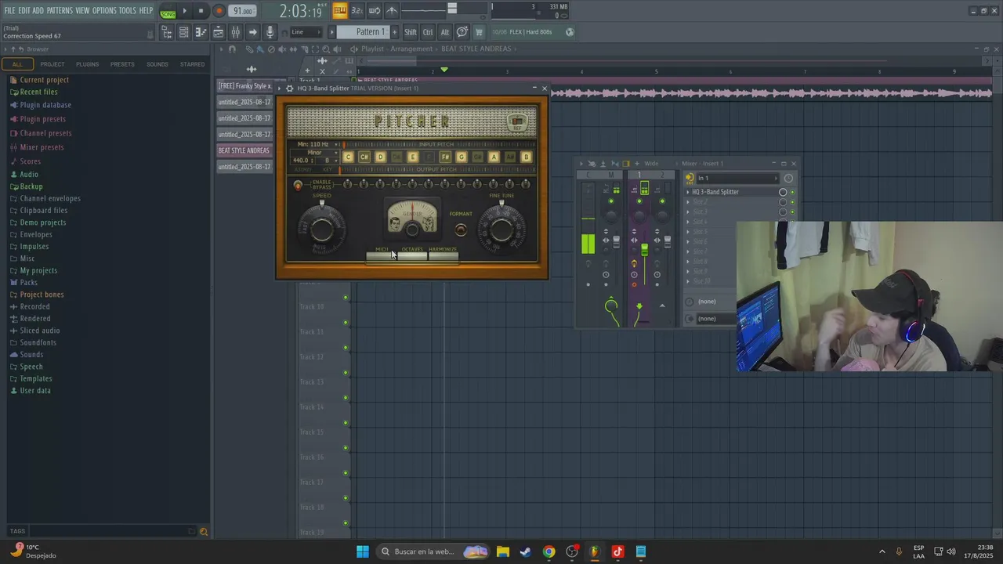1003x564 pixels.
Task: Toggle the Pitcher ENABLE BYPASS switch
Action: tap(298, 186)
